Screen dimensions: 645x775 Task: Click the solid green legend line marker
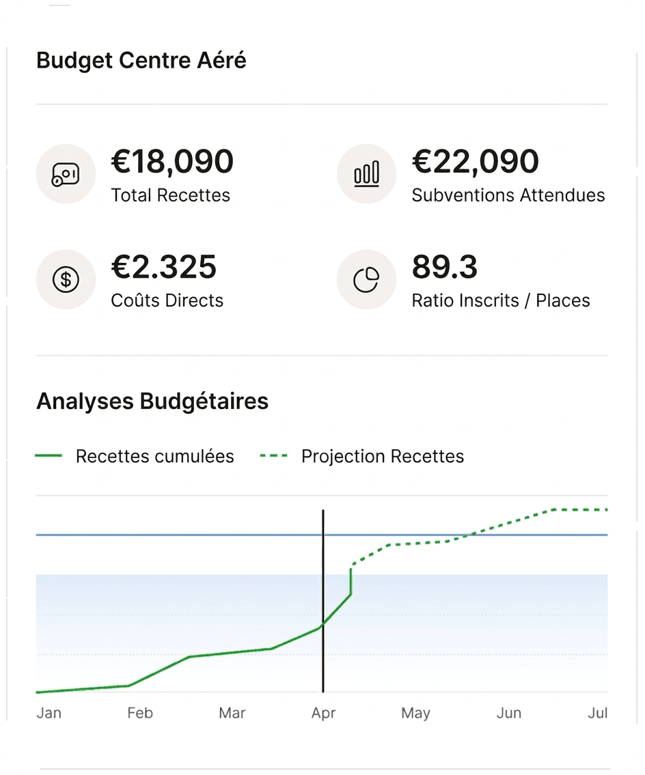coord(48,456)
